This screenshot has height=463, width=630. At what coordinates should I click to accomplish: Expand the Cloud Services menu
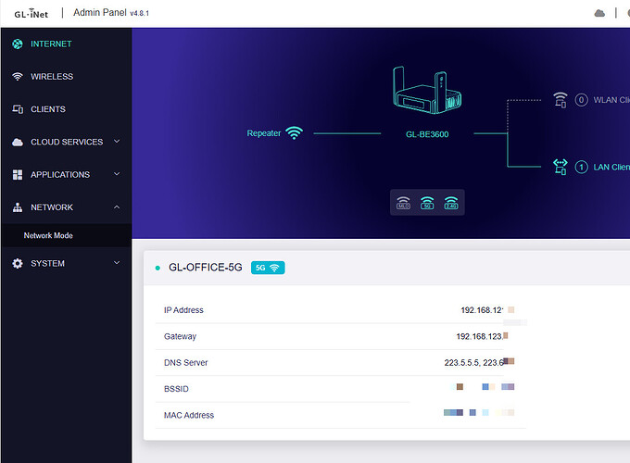tap(117, 142)
